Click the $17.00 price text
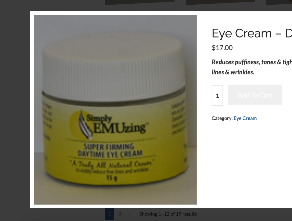The height and width of the screenshot is (221, 292). click(x=222, y=48)
